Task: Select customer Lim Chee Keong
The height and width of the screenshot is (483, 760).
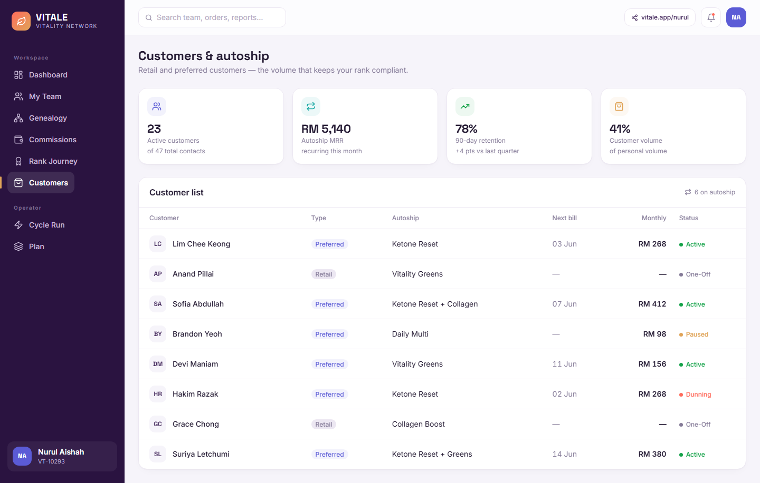Action: 201,244
